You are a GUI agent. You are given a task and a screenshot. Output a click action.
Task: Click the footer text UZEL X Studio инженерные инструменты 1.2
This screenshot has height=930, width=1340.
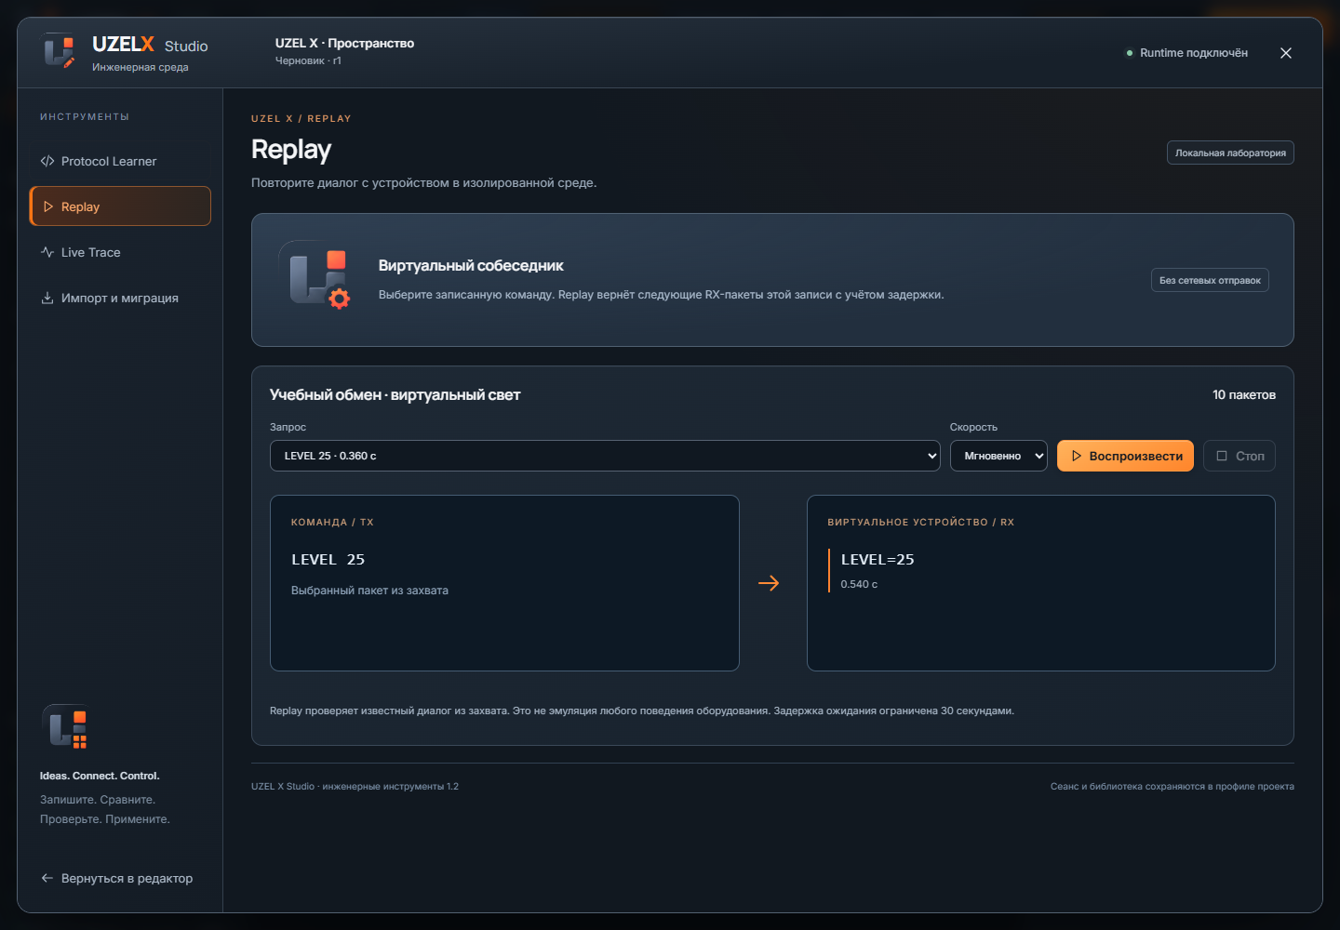point(355,787)
